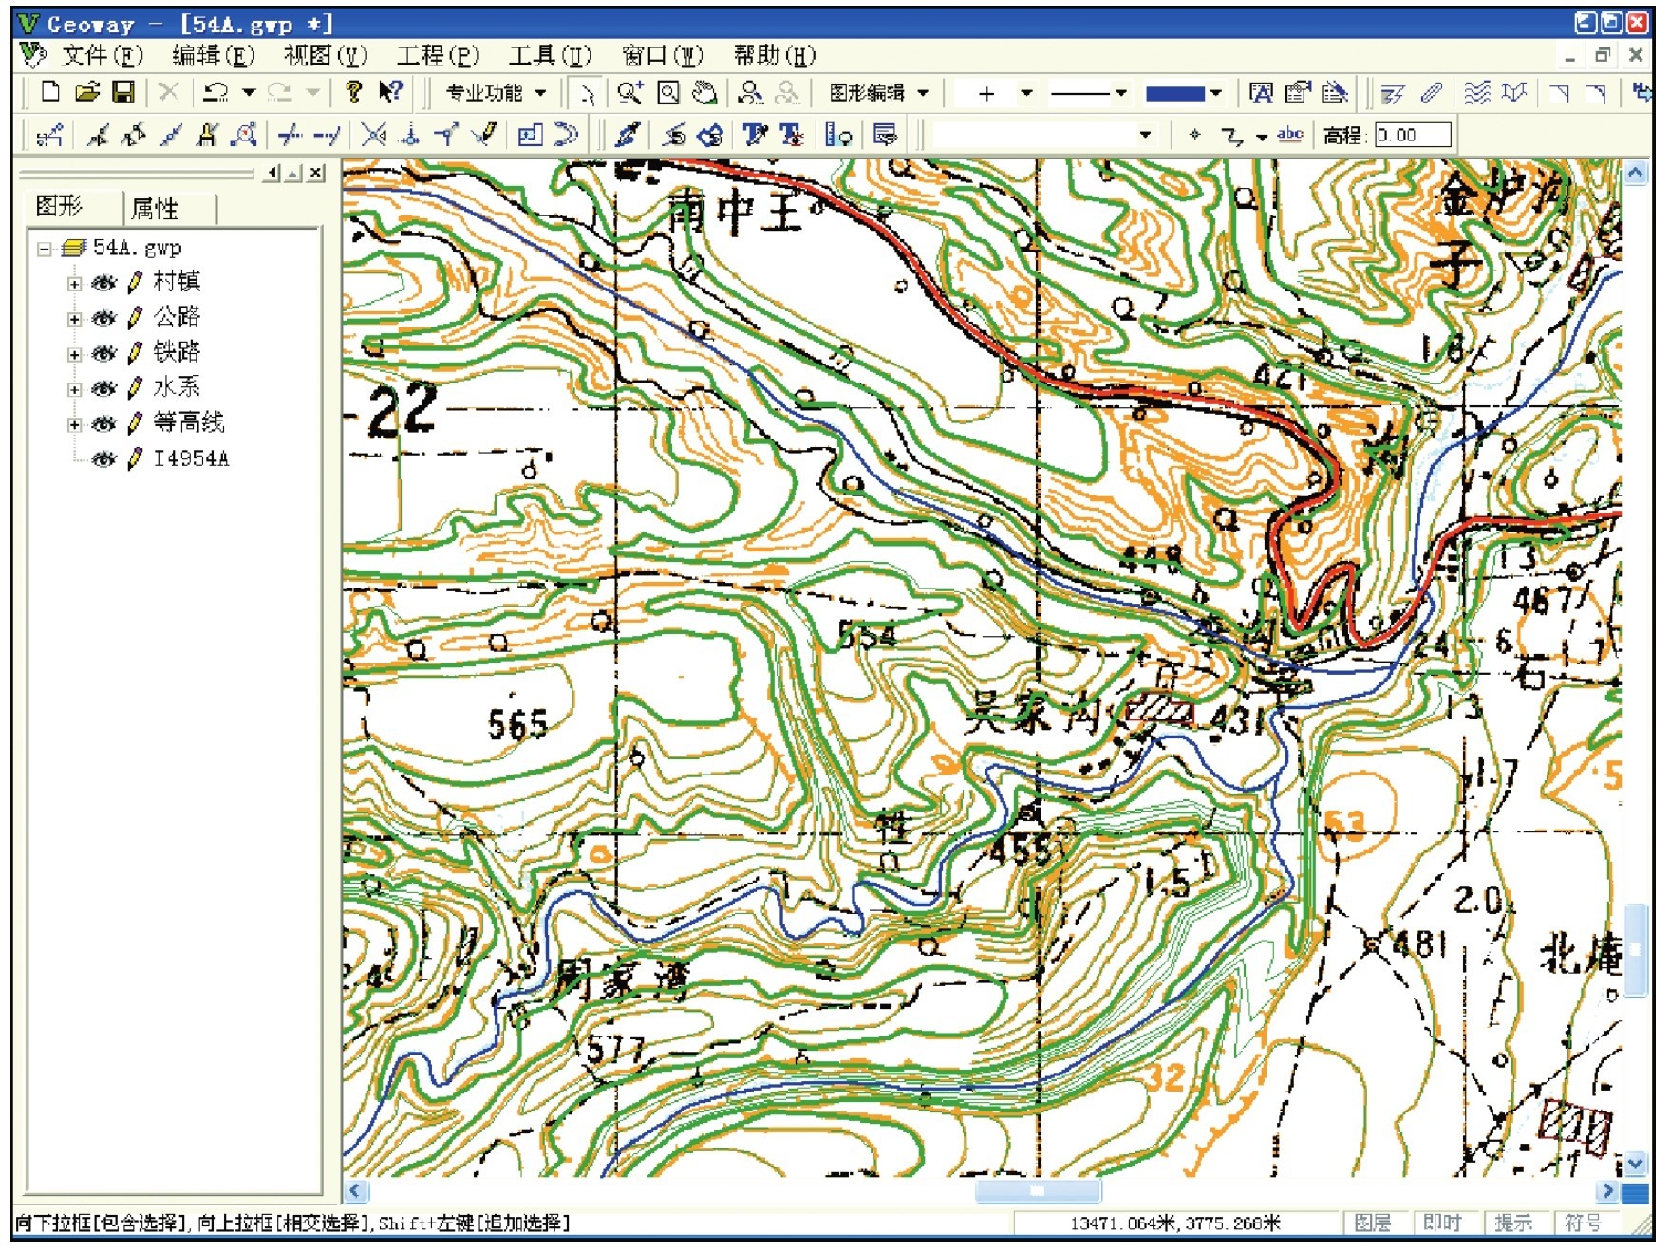Hide the 水系 layer using eye icon
Viewport: 1670px width, 1251px height.
point(104,388)
